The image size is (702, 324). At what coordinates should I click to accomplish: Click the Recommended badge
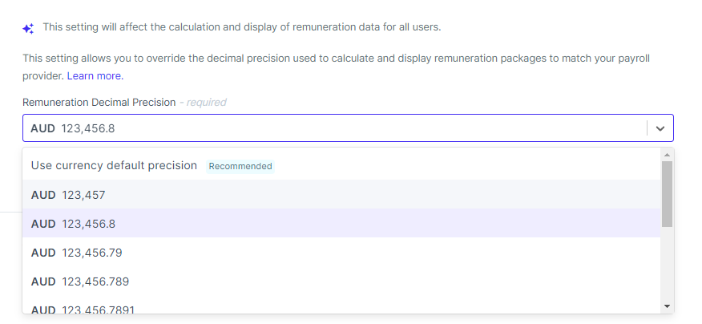pos(240,166)
